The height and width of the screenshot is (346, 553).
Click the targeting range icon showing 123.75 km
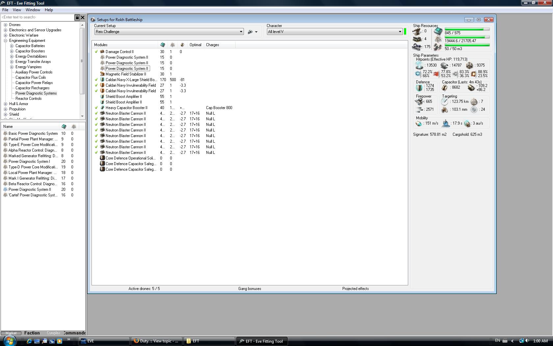445,102
